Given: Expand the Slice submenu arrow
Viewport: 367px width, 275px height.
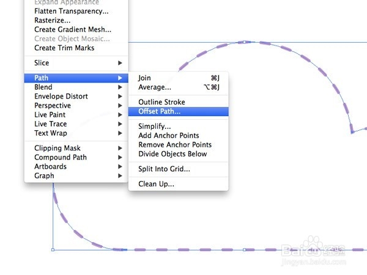Looking at the screenshot, I should click(x=120, y=63).
